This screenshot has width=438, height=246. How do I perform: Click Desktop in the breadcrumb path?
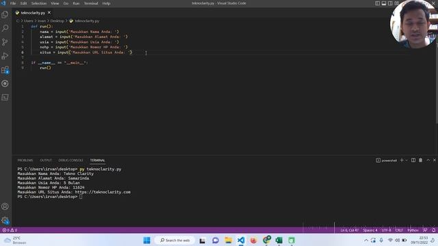point(57,21)
